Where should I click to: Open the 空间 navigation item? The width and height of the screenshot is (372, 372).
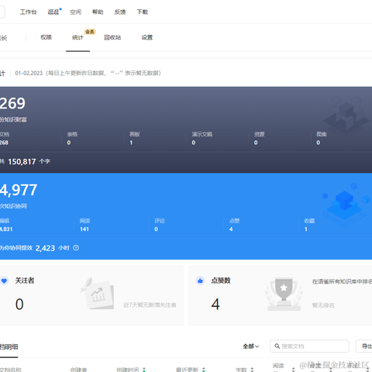click(x=75, y=12)
